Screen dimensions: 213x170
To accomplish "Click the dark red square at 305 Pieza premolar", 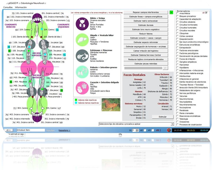I will pyautogui.click(x=41, y=97).
